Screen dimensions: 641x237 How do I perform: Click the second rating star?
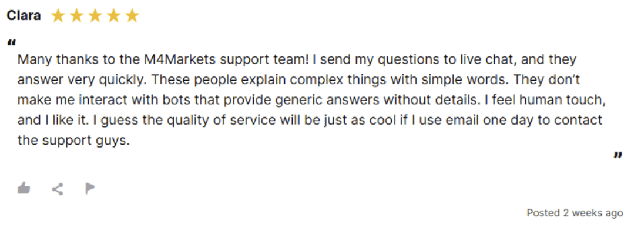click(76, 16)
